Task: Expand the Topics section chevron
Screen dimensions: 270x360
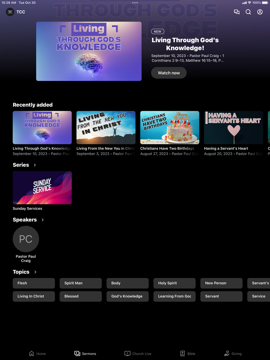Action: click(x=35, y=272)
